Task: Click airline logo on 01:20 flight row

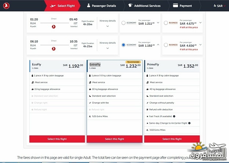Action: (x=54, y=27)
